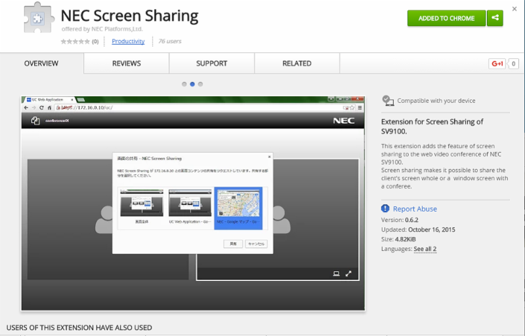Expand the See all 2 languages link

click(425, 249)
